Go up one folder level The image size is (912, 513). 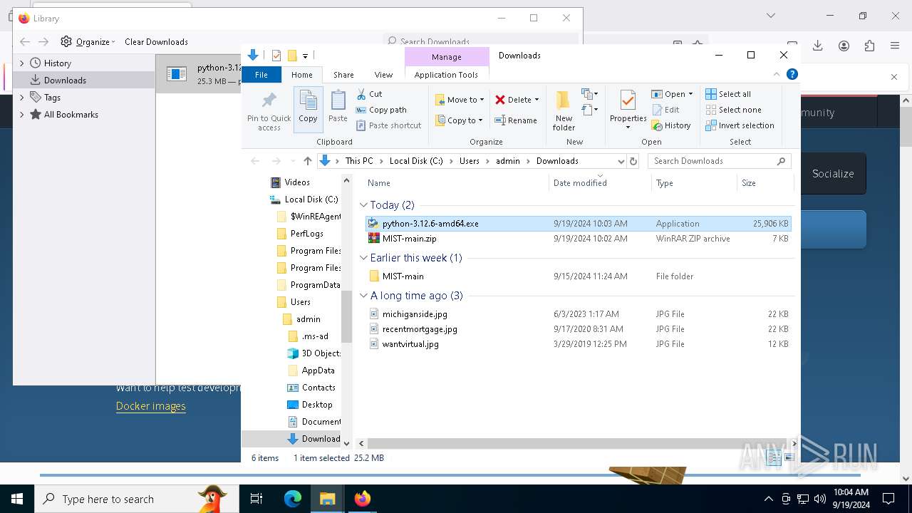[308, 161]
